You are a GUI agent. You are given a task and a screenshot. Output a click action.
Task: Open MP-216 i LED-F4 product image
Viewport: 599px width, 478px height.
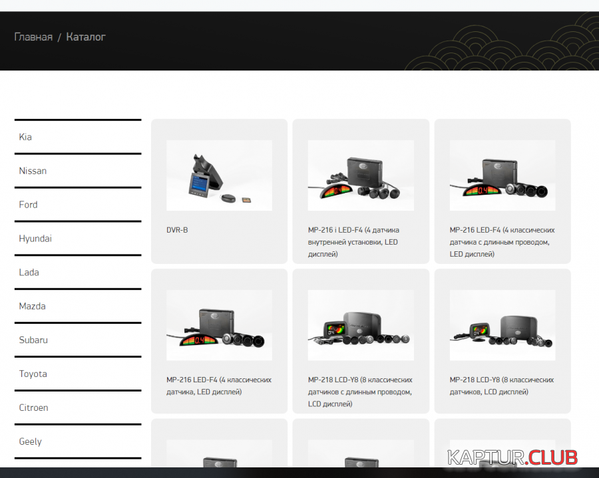[361, 176]
